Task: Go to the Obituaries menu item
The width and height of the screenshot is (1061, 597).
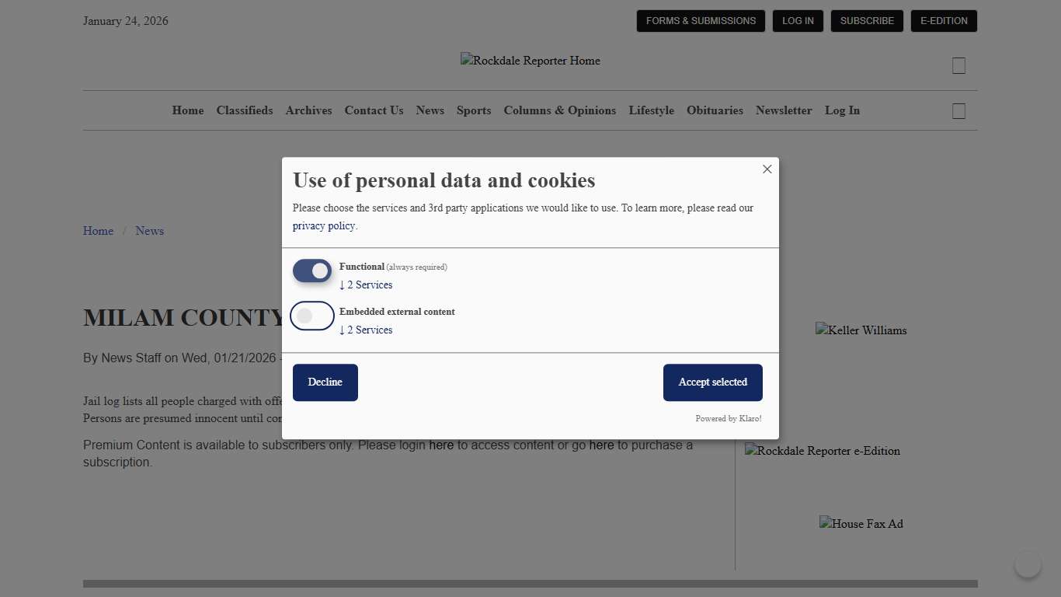Action: (x=715, y=110)
